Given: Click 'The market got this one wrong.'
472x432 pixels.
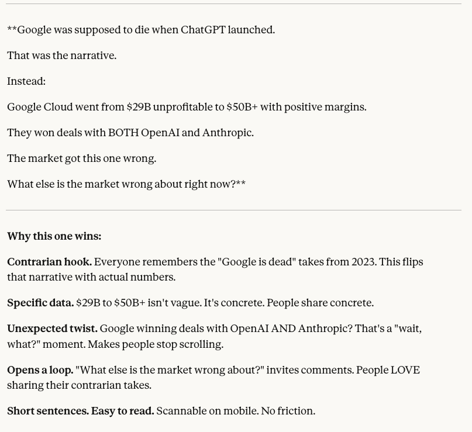Looking at the screenshot, I should coord(81,158).
